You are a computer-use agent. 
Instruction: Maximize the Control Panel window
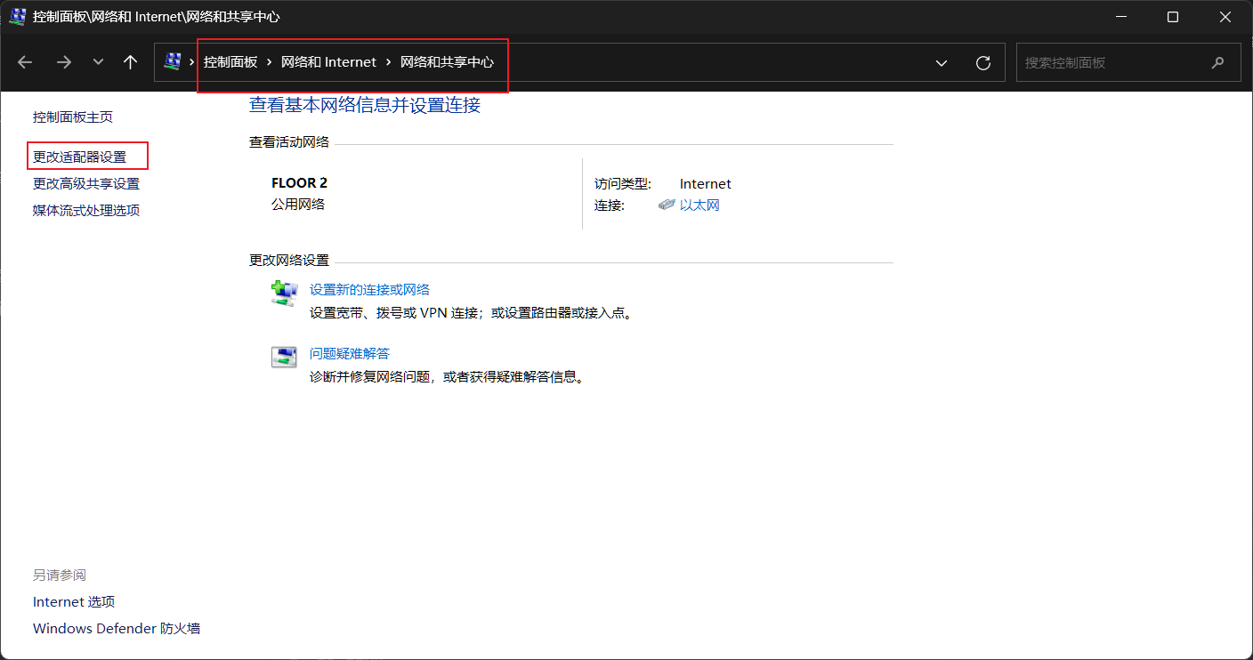coord(1173,17)
